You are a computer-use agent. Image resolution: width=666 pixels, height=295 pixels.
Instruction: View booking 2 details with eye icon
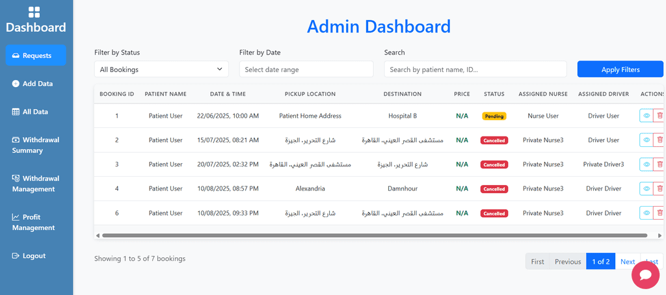646,140
